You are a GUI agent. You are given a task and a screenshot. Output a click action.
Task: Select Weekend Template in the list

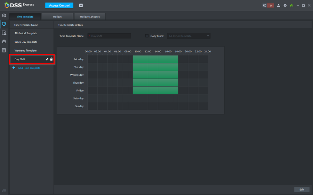(x=25, y=51)
